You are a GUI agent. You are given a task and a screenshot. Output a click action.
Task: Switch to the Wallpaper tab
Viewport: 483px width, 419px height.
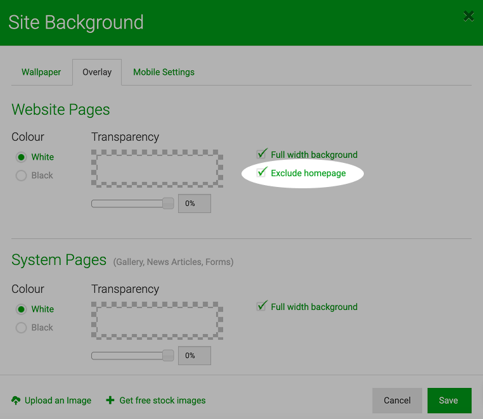[41, 72]
